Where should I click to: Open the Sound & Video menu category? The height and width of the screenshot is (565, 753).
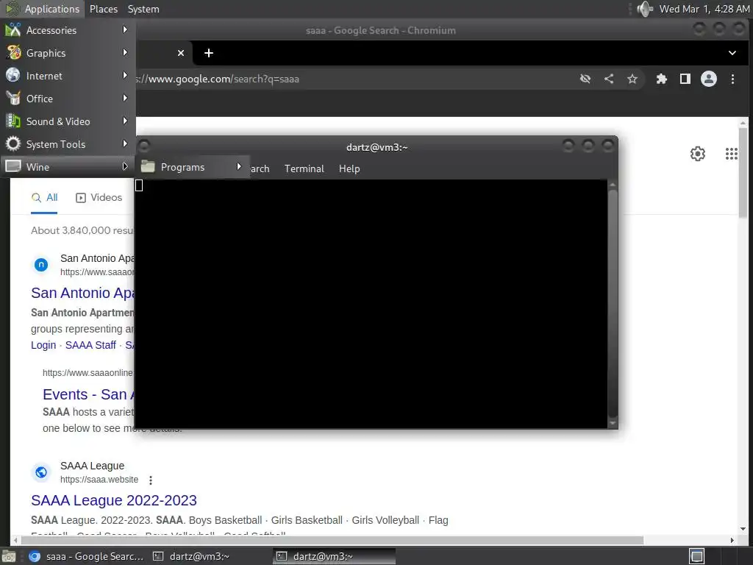[68, 121]
